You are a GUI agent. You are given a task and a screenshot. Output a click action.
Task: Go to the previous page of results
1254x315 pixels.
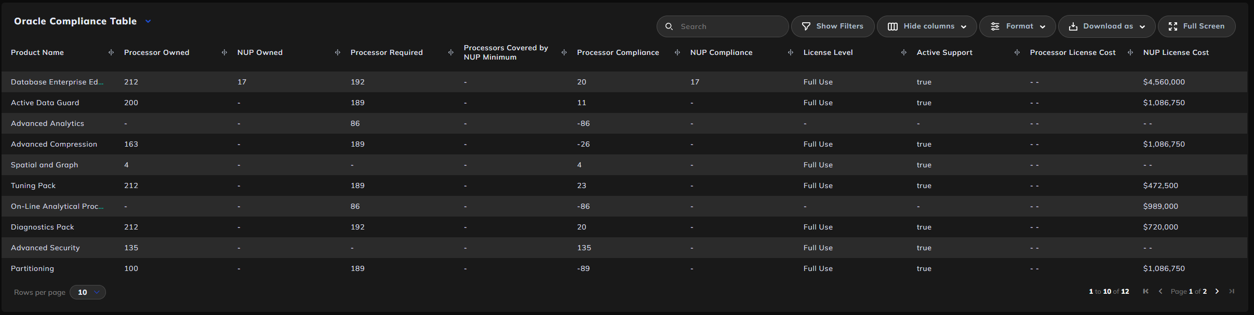tap(1160, 291)
